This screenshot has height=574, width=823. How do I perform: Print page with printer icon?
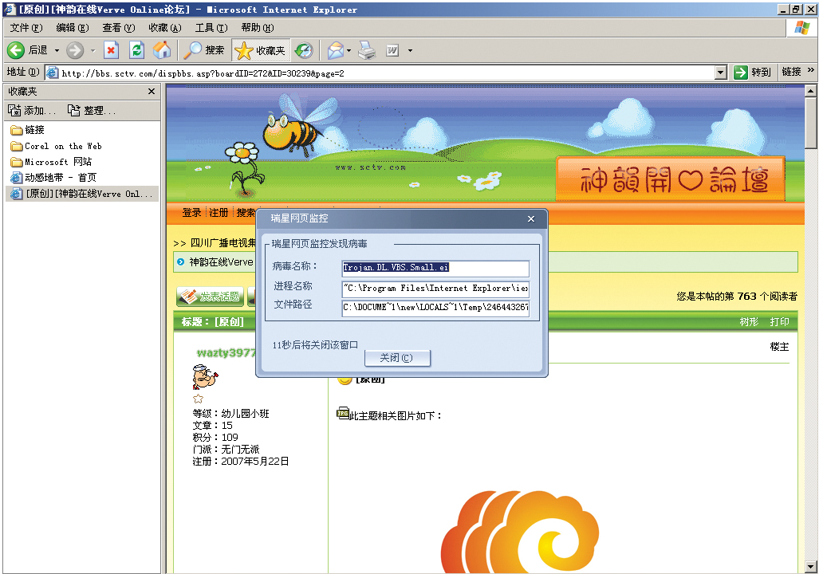point(368,50)
